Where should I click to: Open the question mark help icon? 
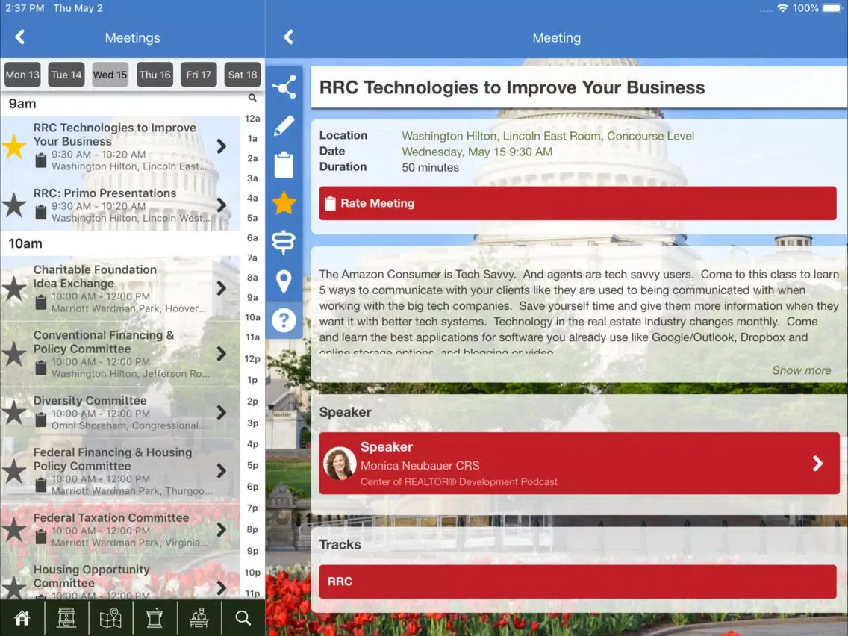284,320
